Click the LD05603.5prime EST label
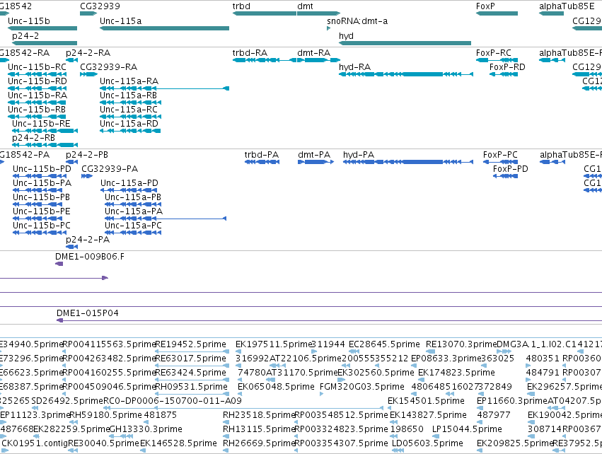 click(427, 443)
